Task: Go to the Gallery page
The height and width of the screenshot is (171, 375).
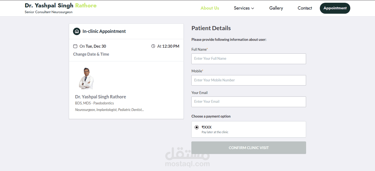Action: point(276,8)
